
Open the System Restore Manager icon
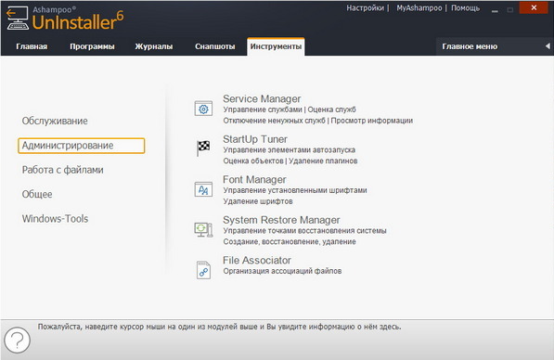(203, 229)
